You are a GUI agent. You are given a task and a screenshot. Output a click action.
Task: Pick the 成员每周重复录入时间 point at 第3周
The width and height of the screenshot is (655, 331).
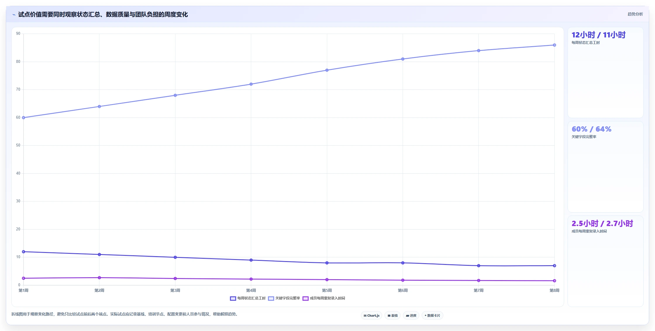point(175,279)
